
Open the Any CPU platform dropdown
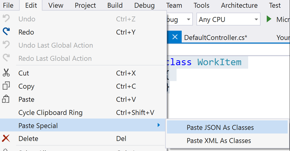pos(228,19)
